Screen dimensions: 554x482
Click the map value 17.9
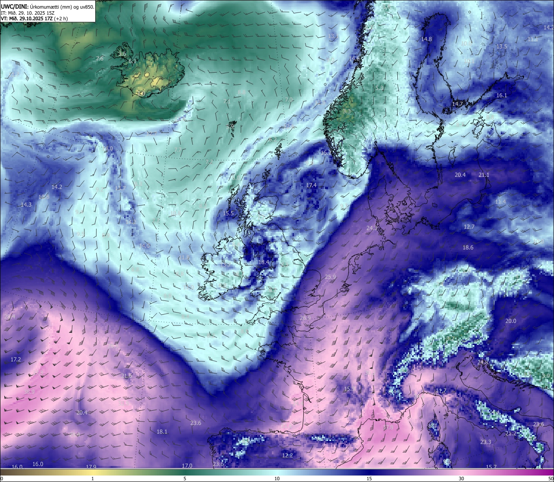pyautogui.click(x=91, y=467)
